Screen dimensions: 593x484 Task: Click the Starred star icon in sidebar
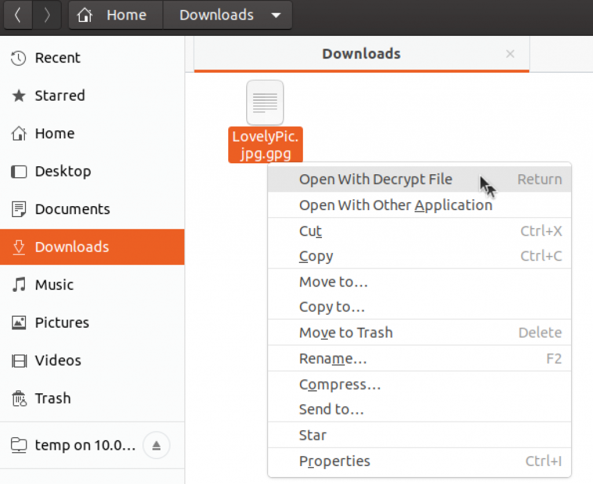click(19, 96)
